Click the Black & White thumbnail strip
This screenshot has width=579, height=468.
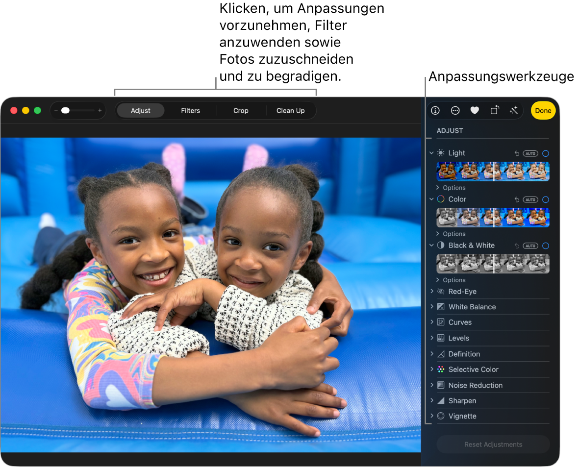click(493, 264)
